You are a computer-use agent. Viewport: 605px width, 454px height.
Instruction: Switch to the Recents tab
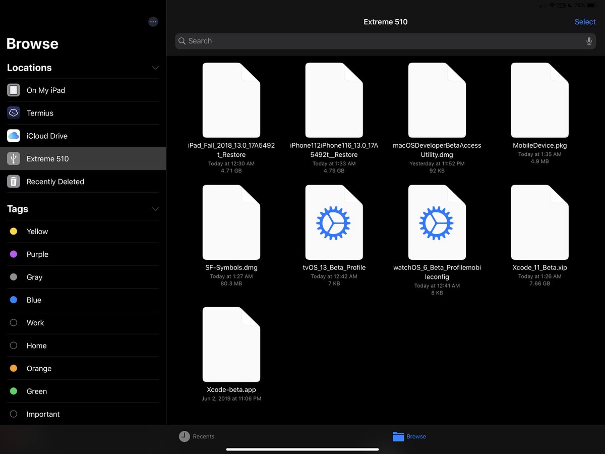pyautogui.click(x=197, y=436)
